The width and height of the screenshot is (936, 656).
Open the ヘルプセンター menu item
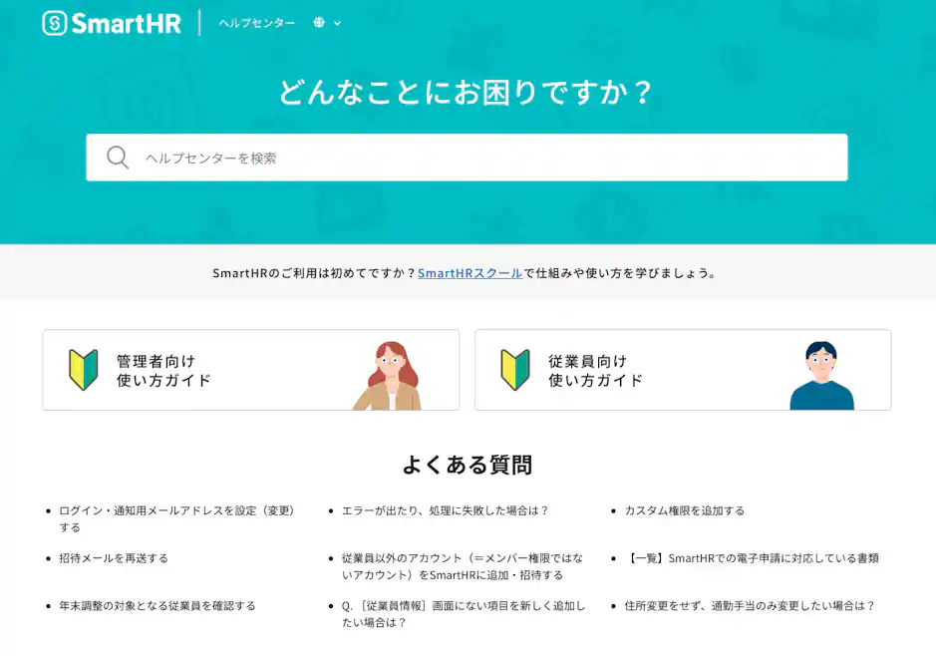point(257,22)
